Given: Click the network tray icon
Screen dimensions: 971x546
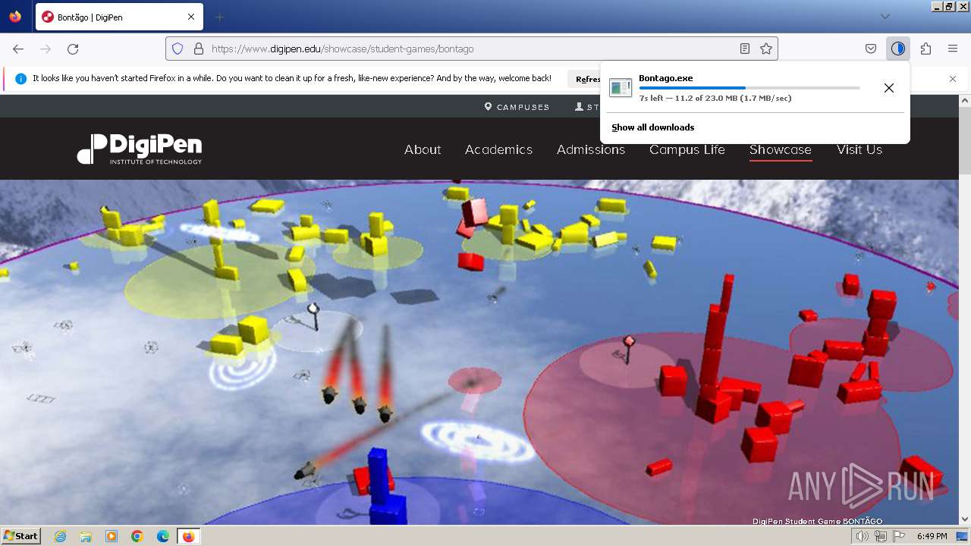Looking at the screenshot, I should [881, 536].
